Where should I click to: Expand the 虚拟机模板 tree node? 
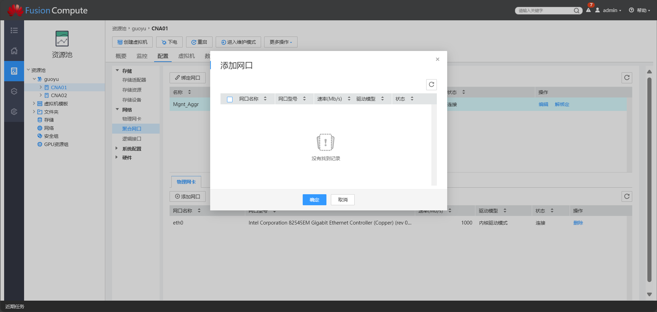pyautogui.click(x=34, y=103)
